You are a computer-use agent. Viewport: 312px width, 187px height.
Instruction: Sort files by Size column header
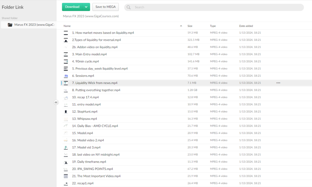coord(190,26)
